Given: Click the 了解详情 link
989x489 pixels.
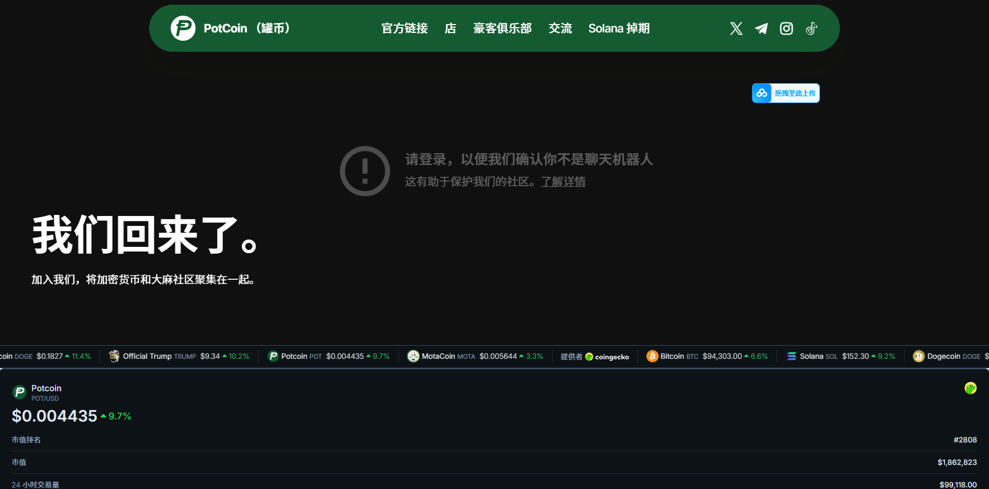Looking at the screenshot, I should coord(563,182).
